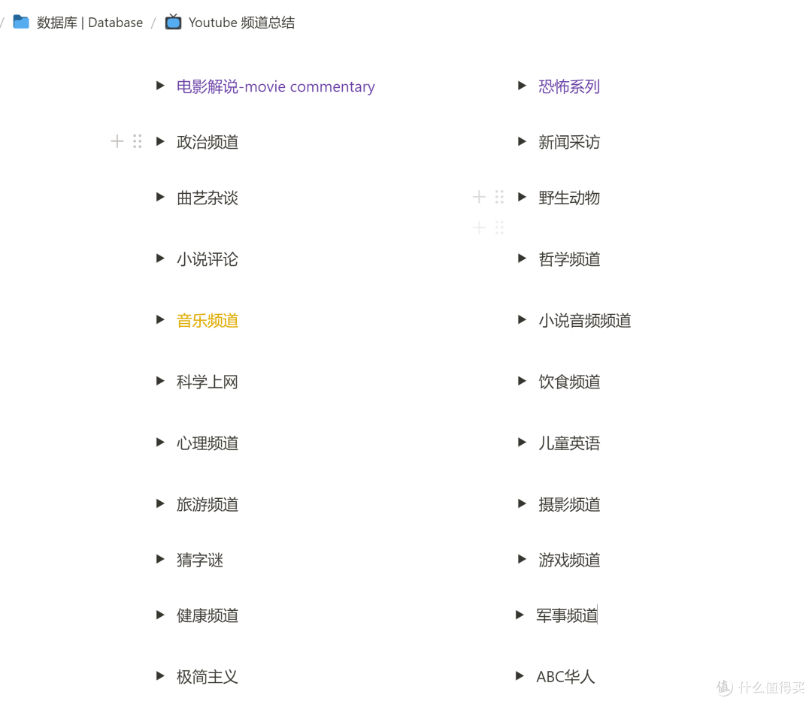812x704 pixels.
Task: Expand the 儿童英语 toggle arrow
Action: pos(522,442)
